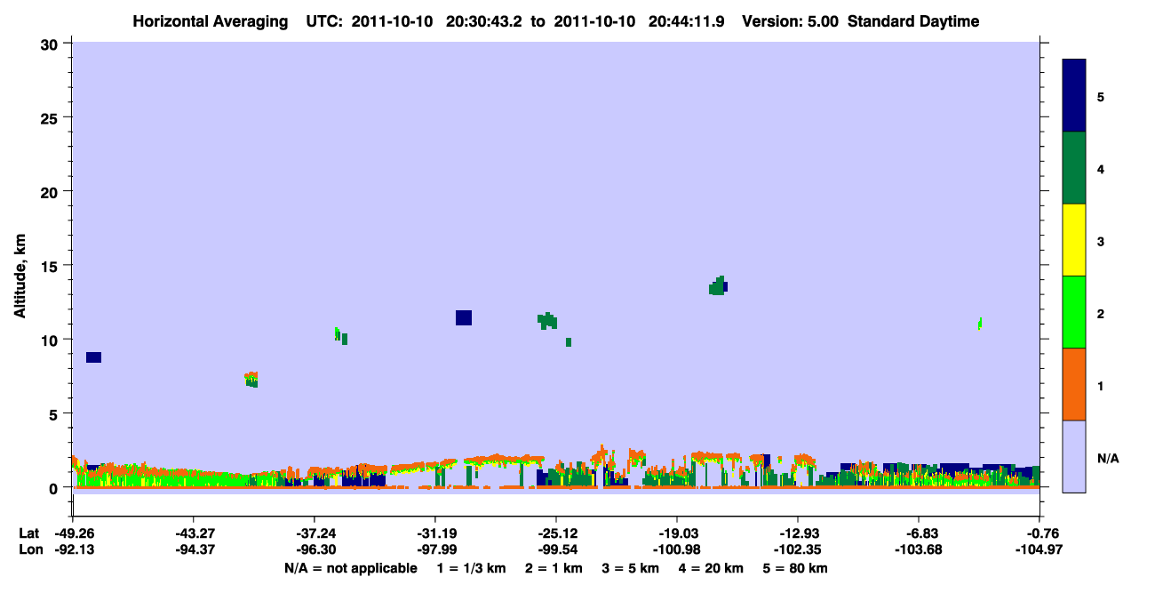Click the '1 = 1/3 km' legend entry
Viewport: 1155px width, 593px height.
click(472, 568)
